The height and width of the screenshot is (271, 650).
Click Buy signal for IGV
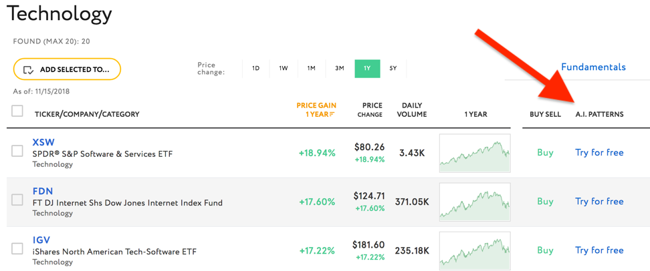pyautogui.click(x=545, y=250)
